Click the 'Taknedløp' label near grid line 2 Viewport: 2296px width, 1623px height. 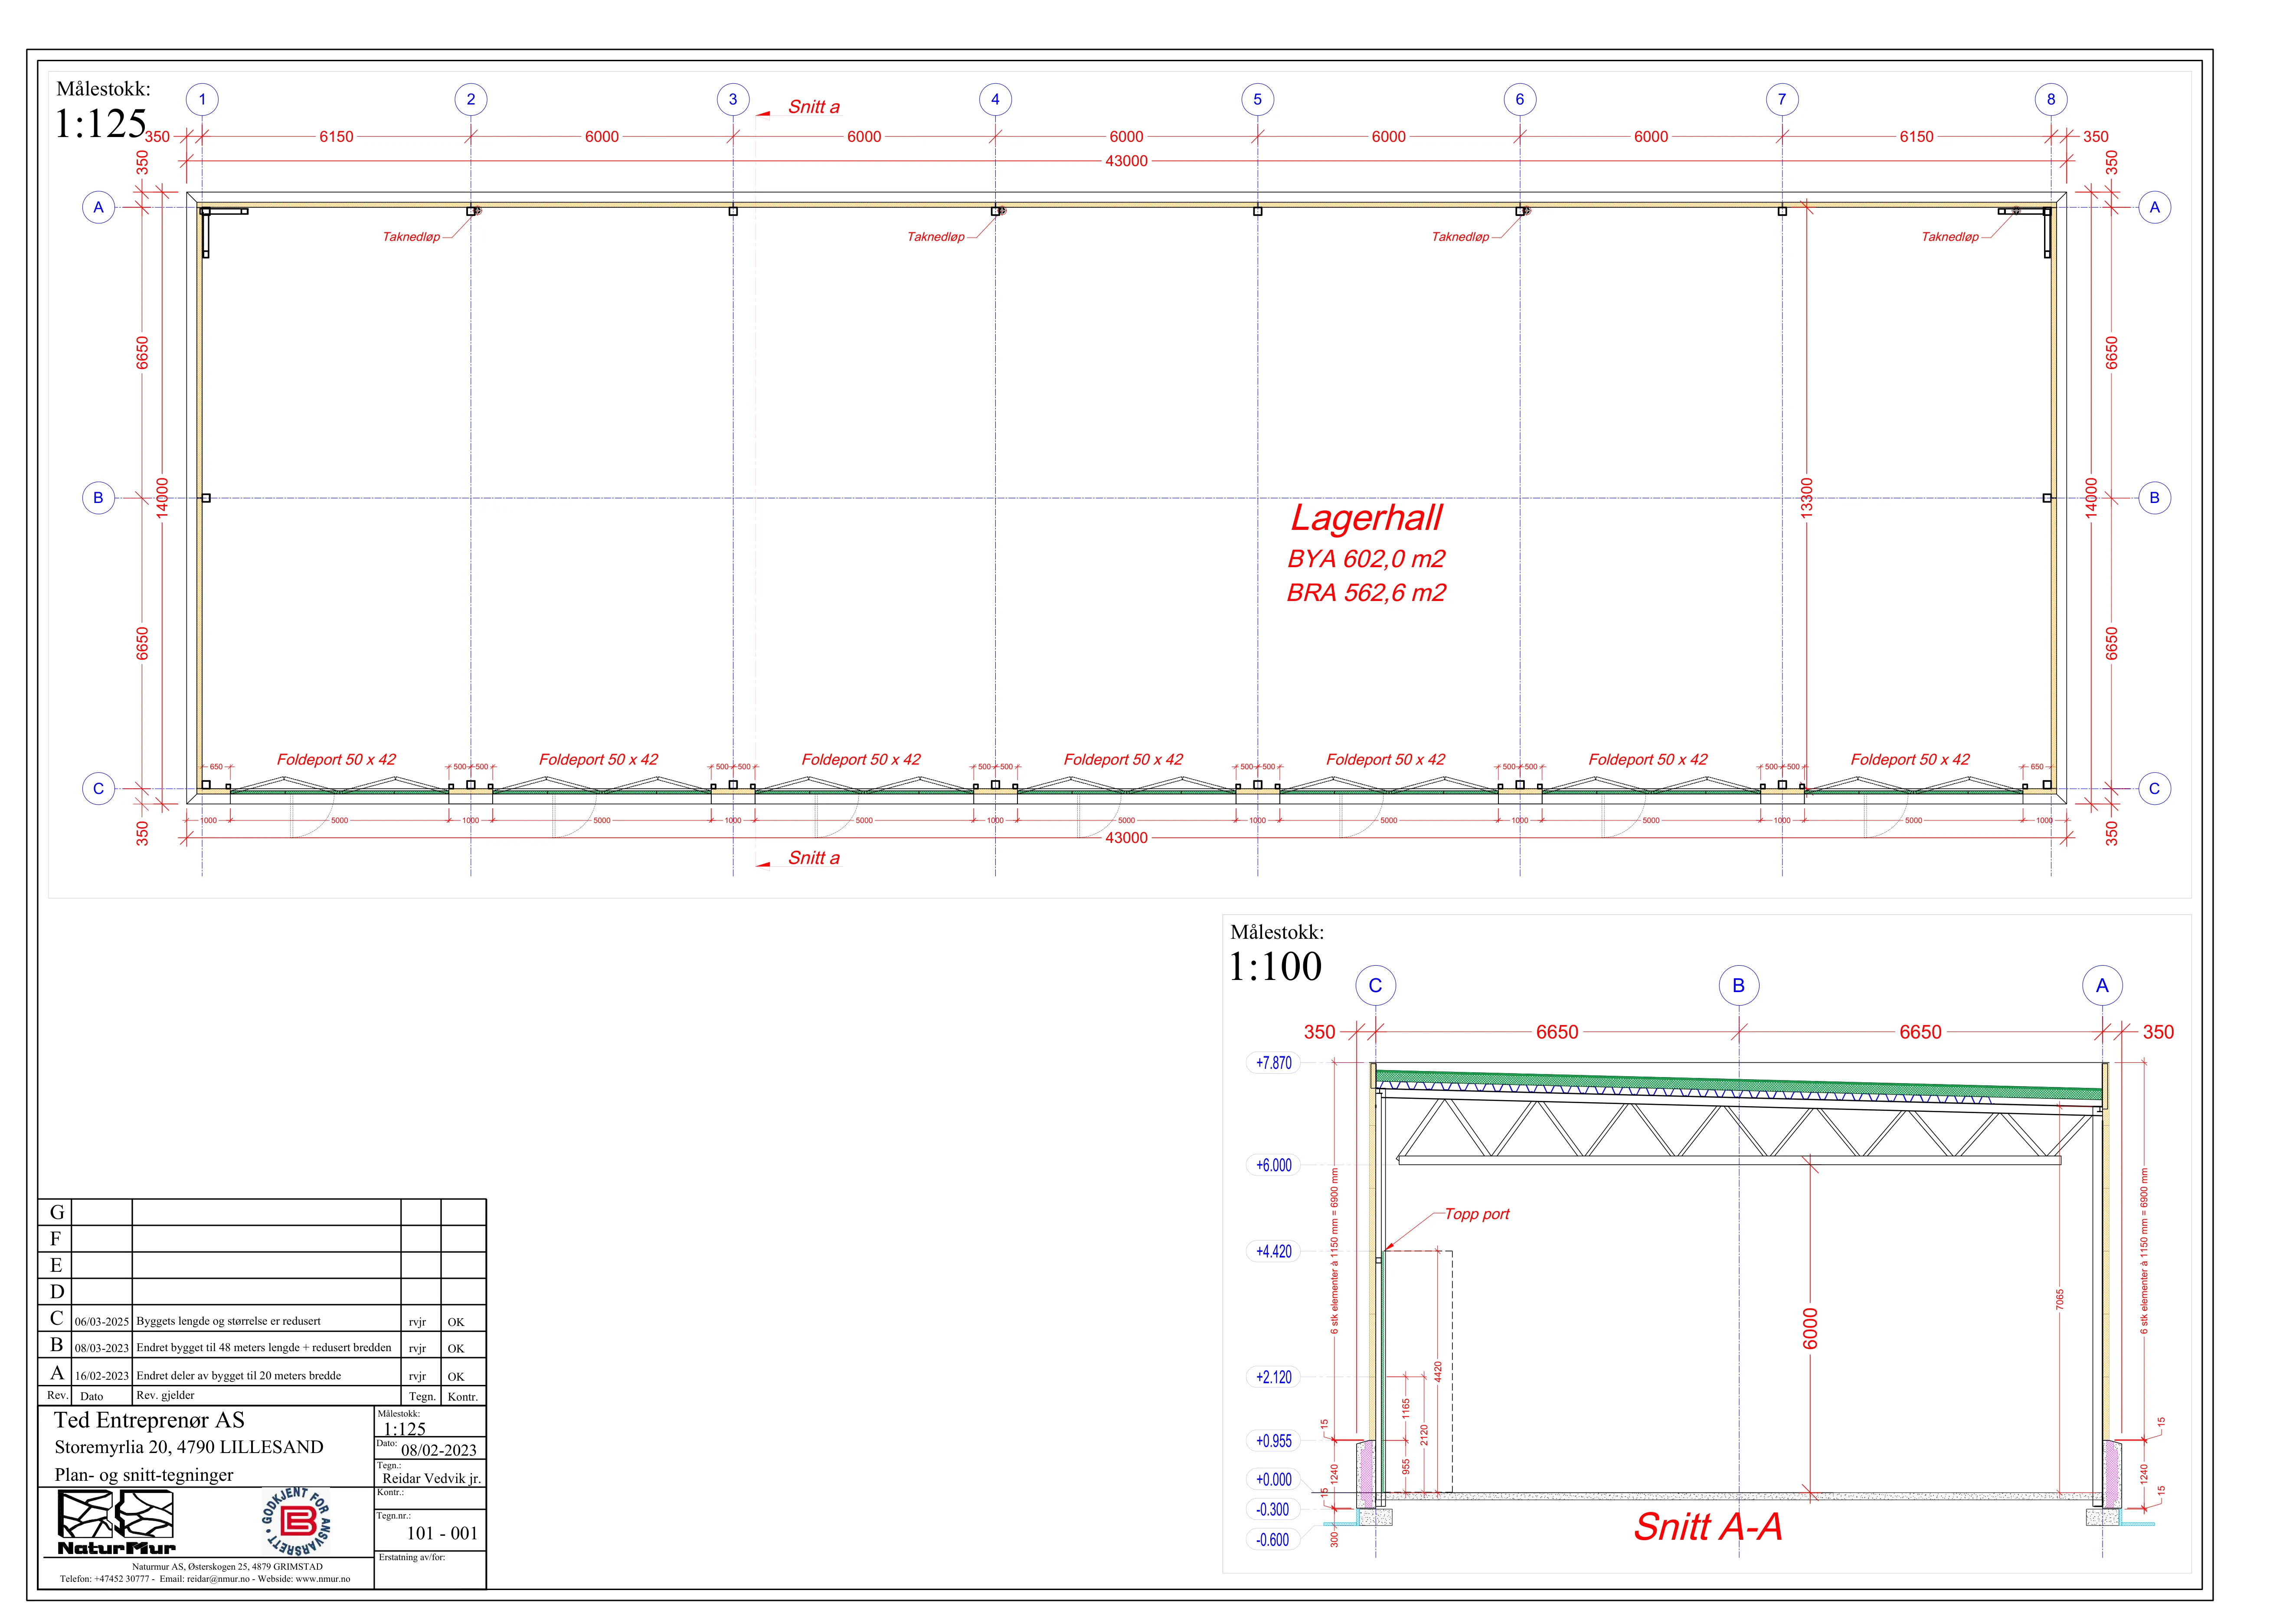click(x=411, y=237)
